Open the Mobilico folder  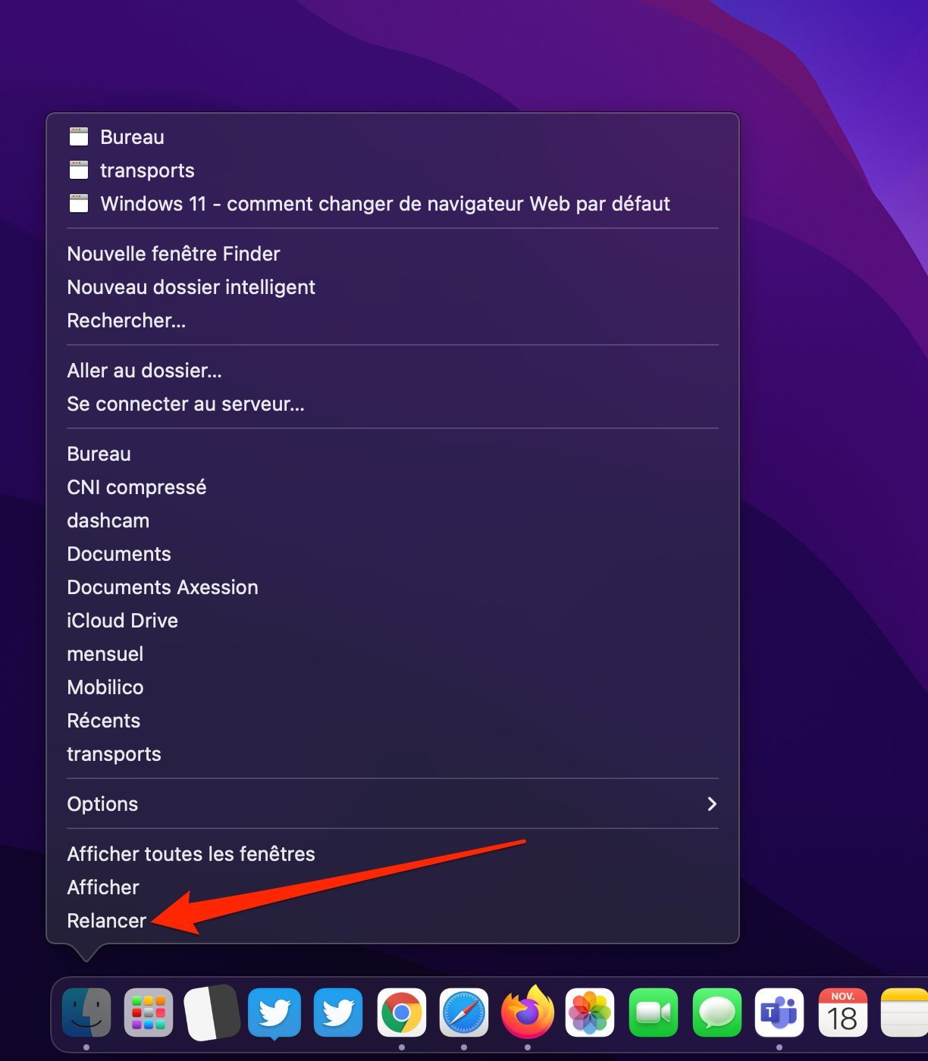tap(393, 687)
